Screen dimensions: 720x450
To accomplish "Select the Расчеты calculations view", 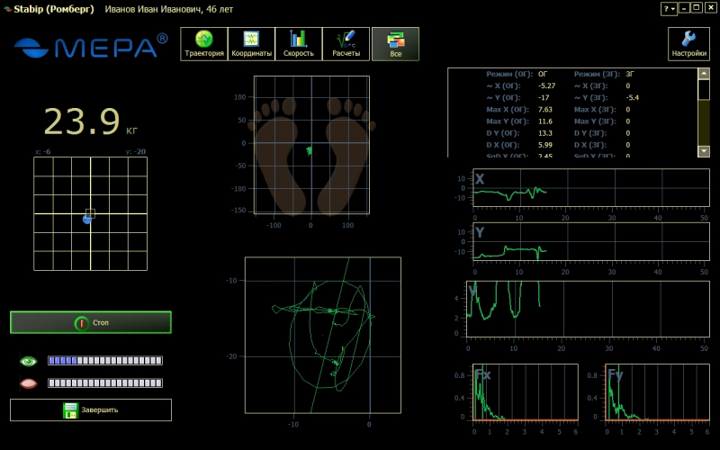I will click(346, 43).
